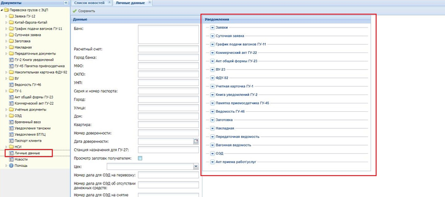Viewport: 445px width, 197px height.
Task: Click the Уведомления panel header
Action: coord(287,20)
